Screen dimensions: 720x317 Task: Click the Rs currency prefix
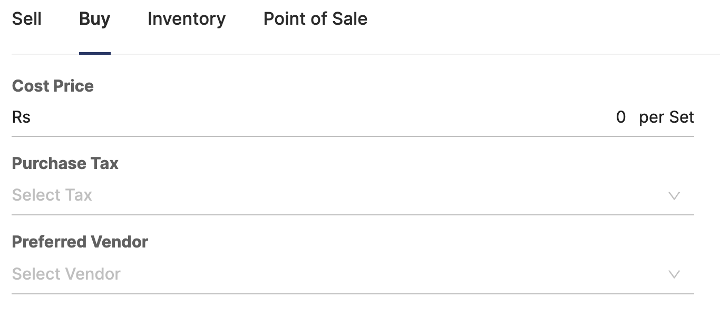click(21, 117)
